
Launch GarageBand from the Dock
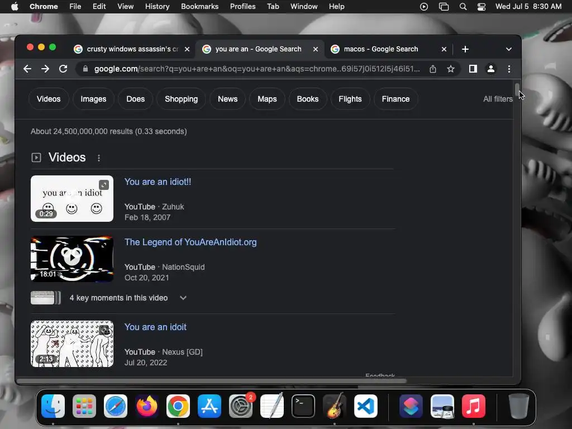tap(335, 406)
